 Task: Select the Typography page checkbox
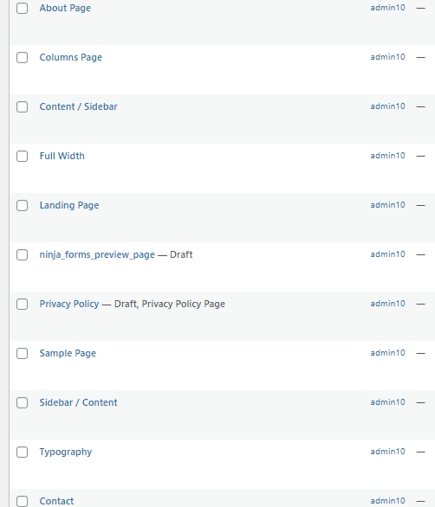pos(22,452)
